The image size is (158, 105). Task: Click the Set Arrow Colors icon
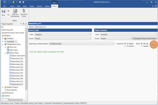pyautogui.click(x=24, y=13)
